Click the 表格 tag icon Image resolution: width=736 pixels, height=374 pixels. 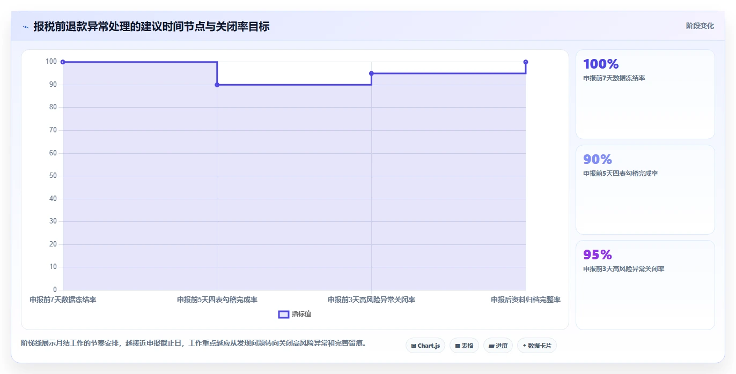458,346
